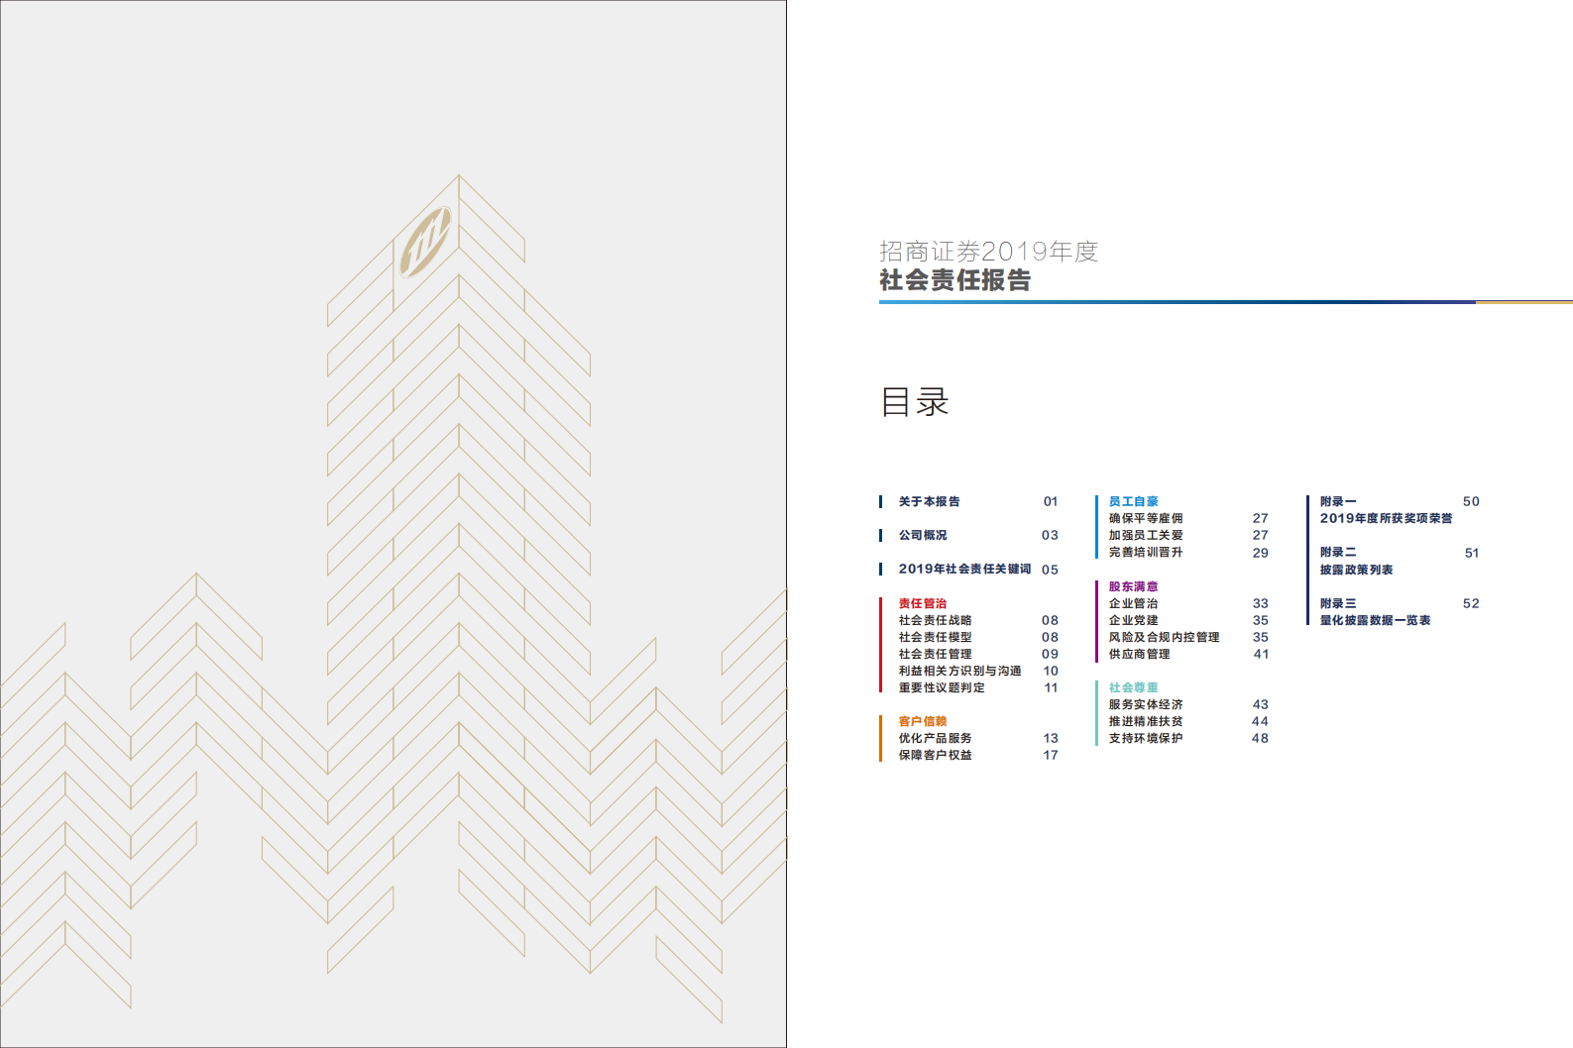Select the 责任管治 section heading

(923, 603)
